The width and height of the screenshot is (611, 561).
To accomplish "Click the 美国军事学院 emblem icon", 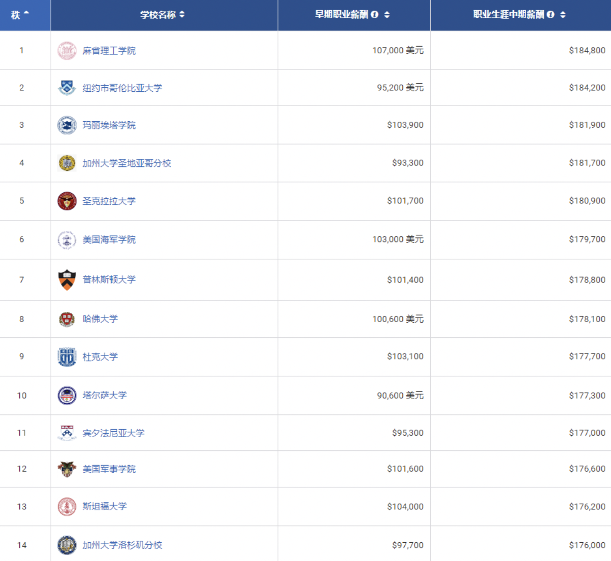I will 67,469.
